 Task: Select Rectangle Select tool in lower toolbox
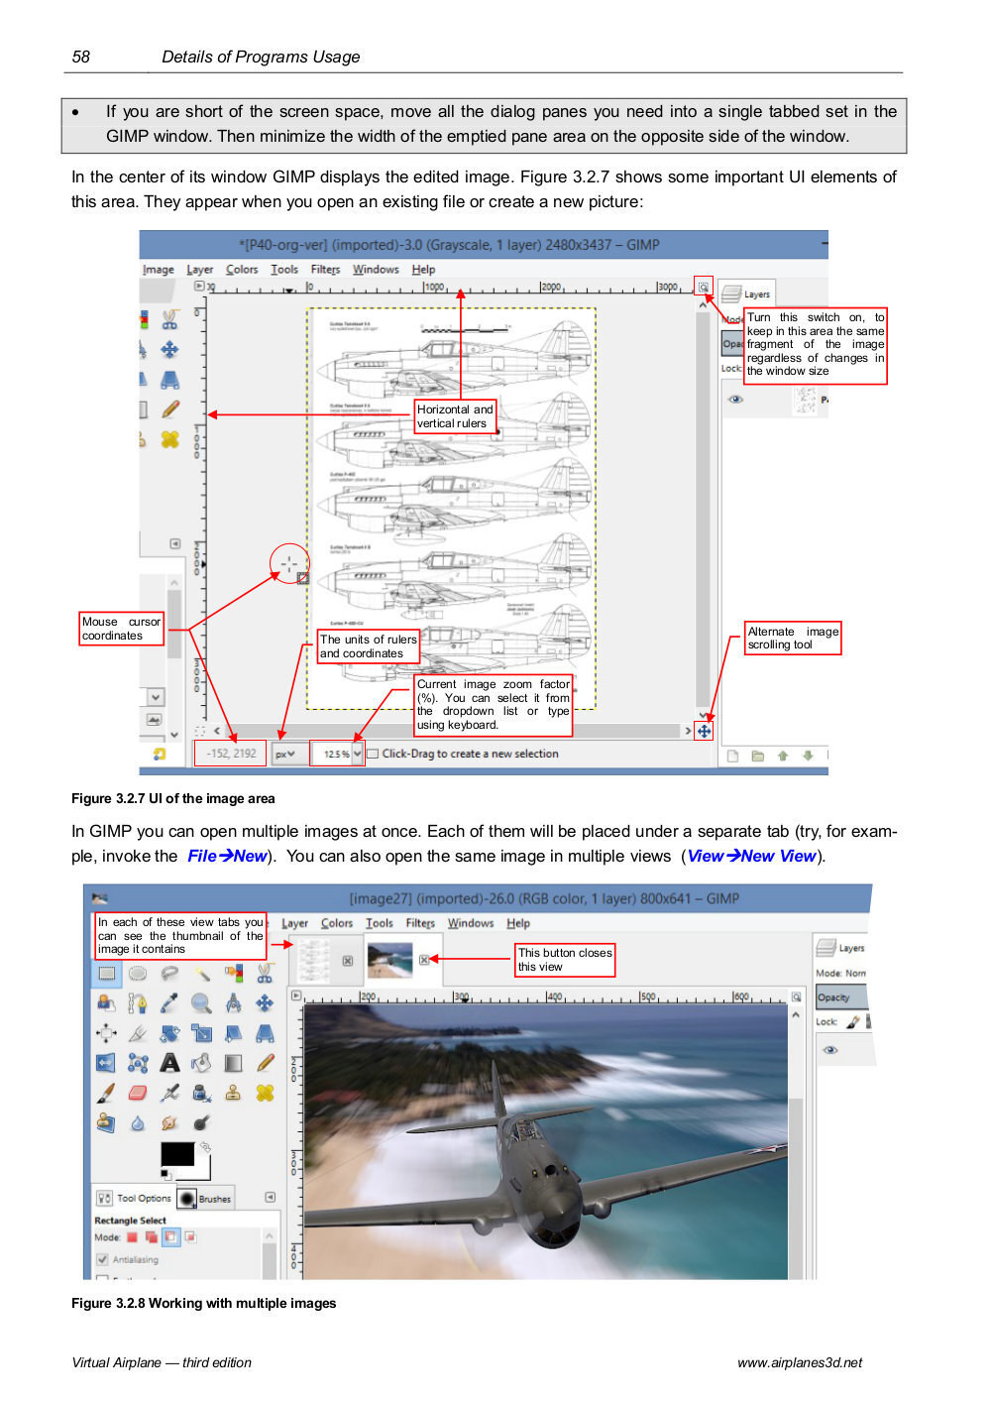tap(107, 974)
